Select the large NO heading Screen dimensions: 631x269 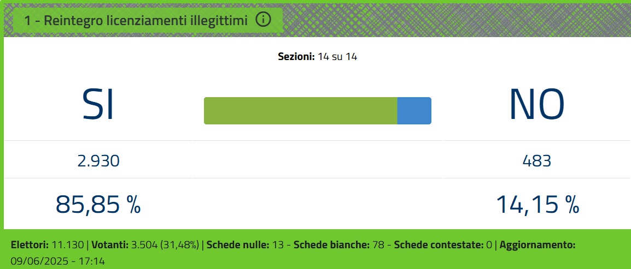pos(537,105)
